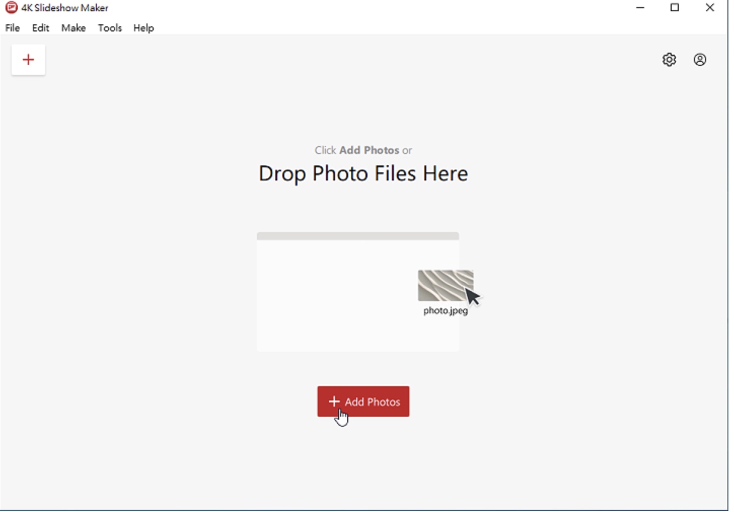Open settings via the gear icon
This screenshot has height=512, width=734.
669,60
